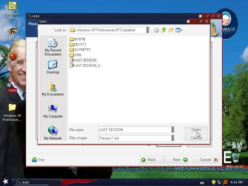This screenshot has height=186, width=248.
Task: Select the DOTNETFX folder
Action: (x=80, y=50)
